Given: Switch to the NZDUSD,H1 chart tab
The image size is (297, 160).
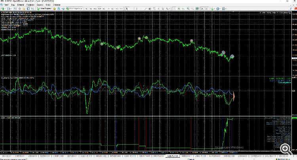Looking at the screenshot, I should point(187,156).
